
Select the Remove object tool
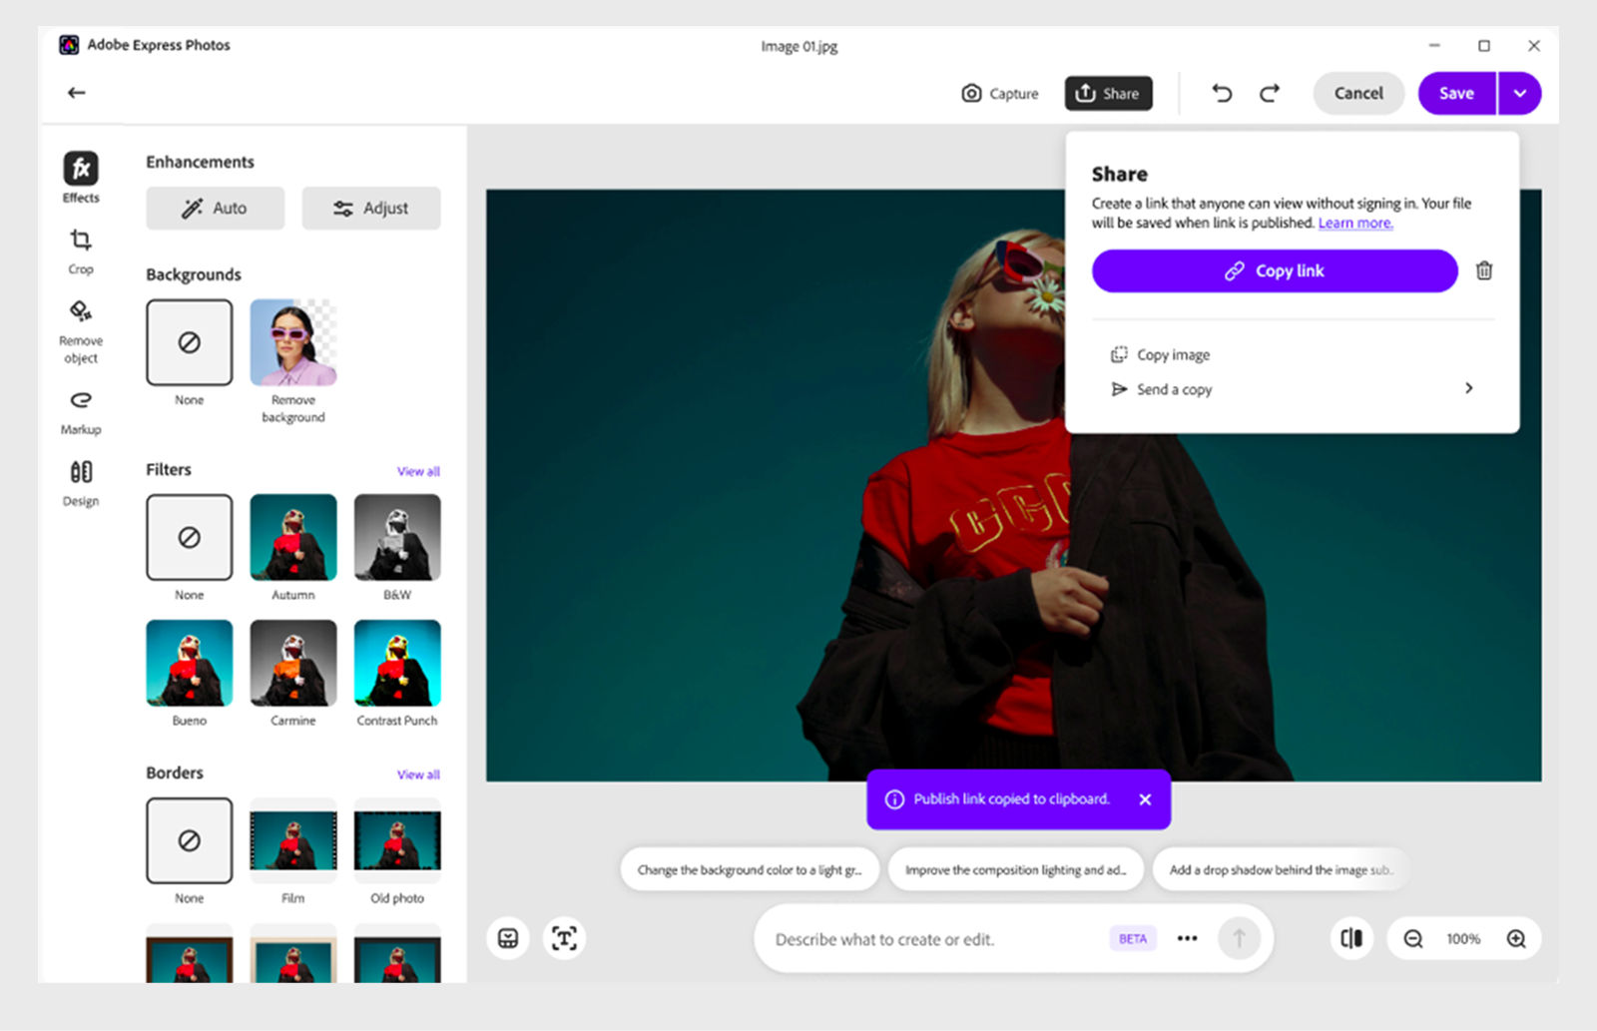pos(81,331)
